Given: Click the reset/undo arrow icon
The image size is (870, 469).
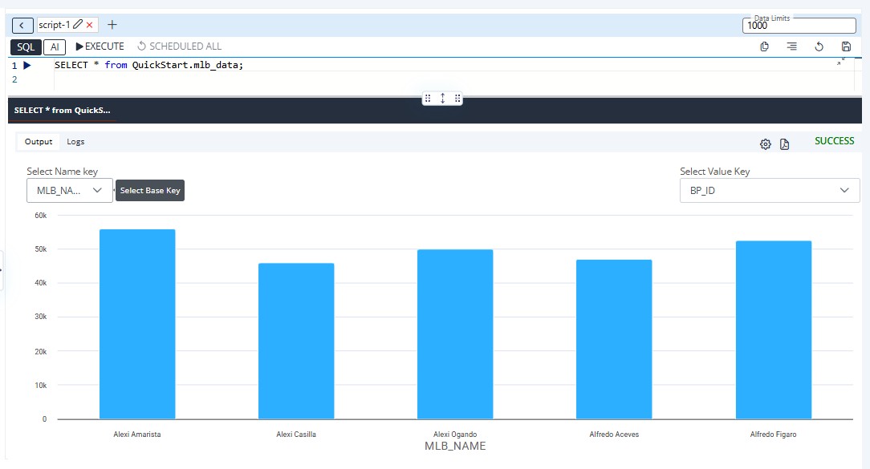Looking at the screenshot, I should (819, 46).
